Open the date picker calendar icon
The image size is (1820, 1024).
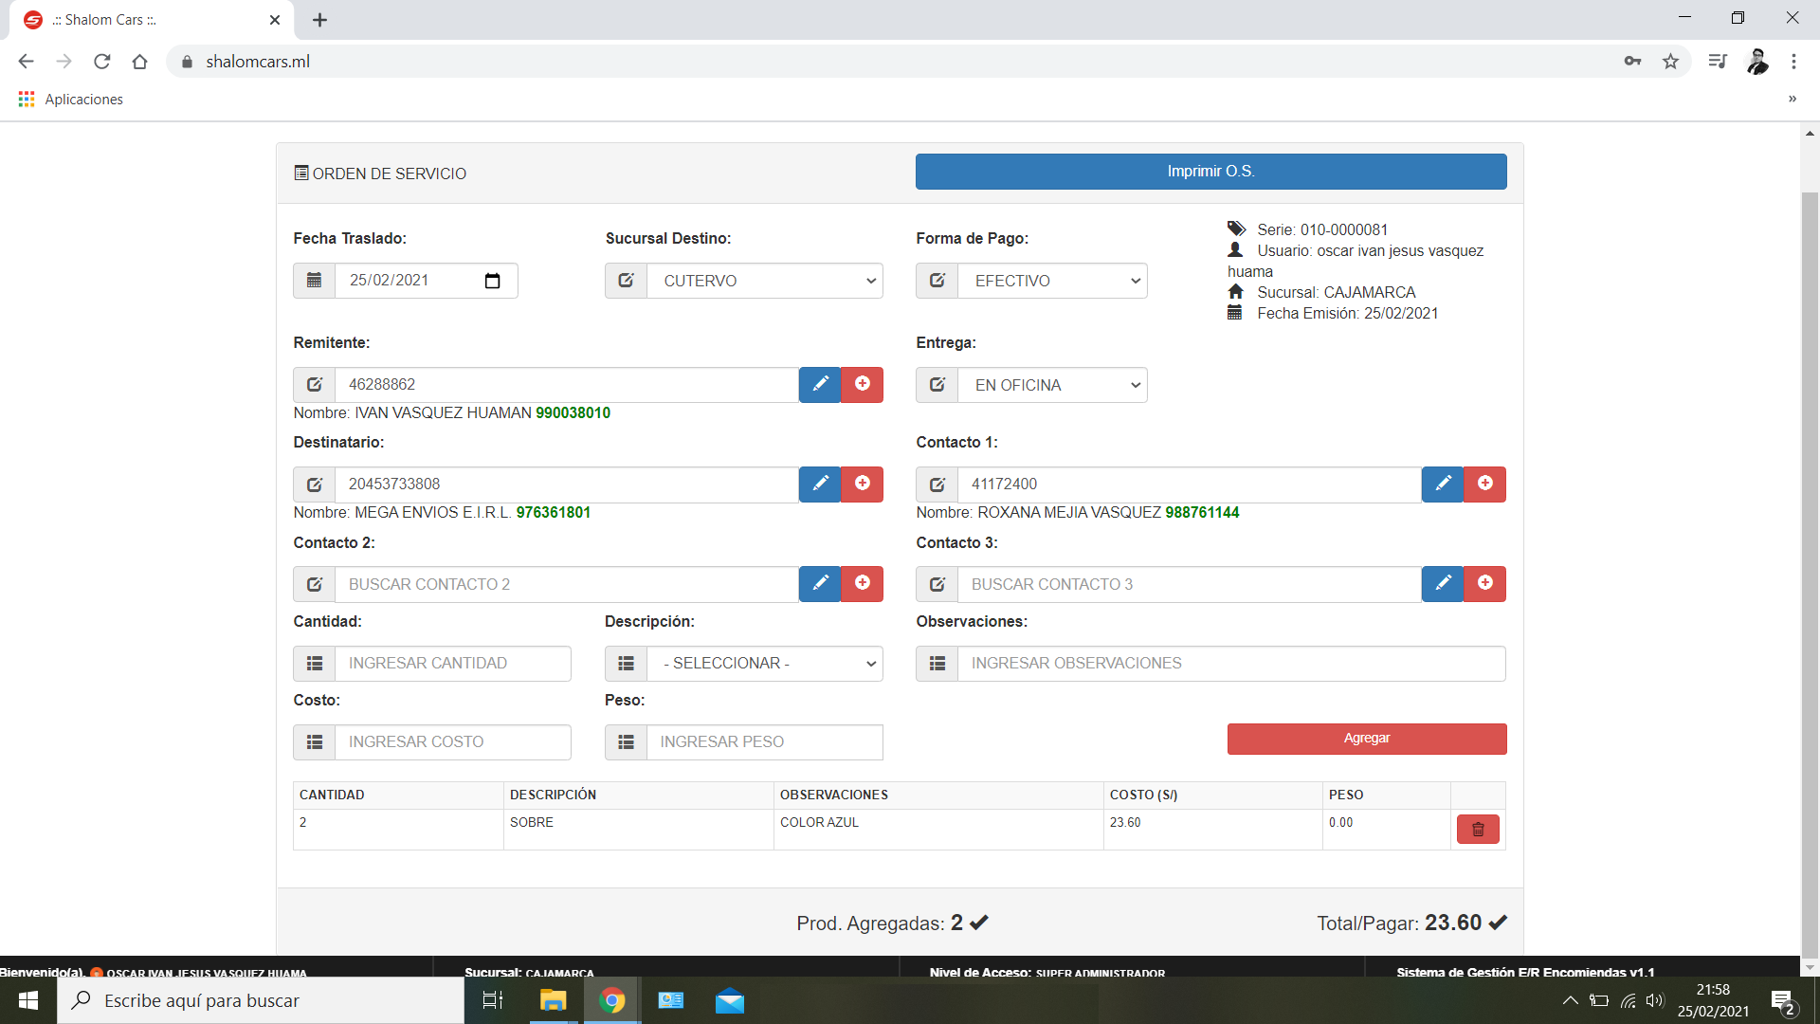point(492,281)
